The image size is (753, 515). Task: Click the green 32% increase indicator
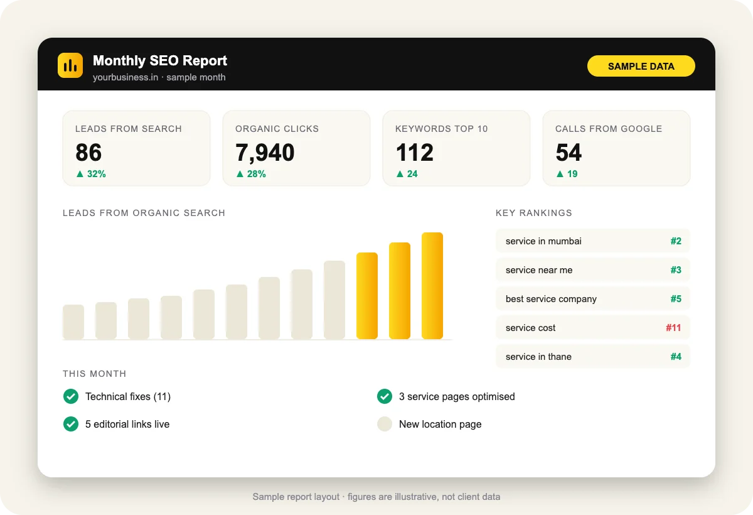pyautogui.click(x=91, y=174)
